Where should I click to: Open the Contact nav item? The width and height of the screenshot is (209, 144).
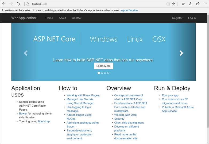pyautogui.click(x=77, y=18)
